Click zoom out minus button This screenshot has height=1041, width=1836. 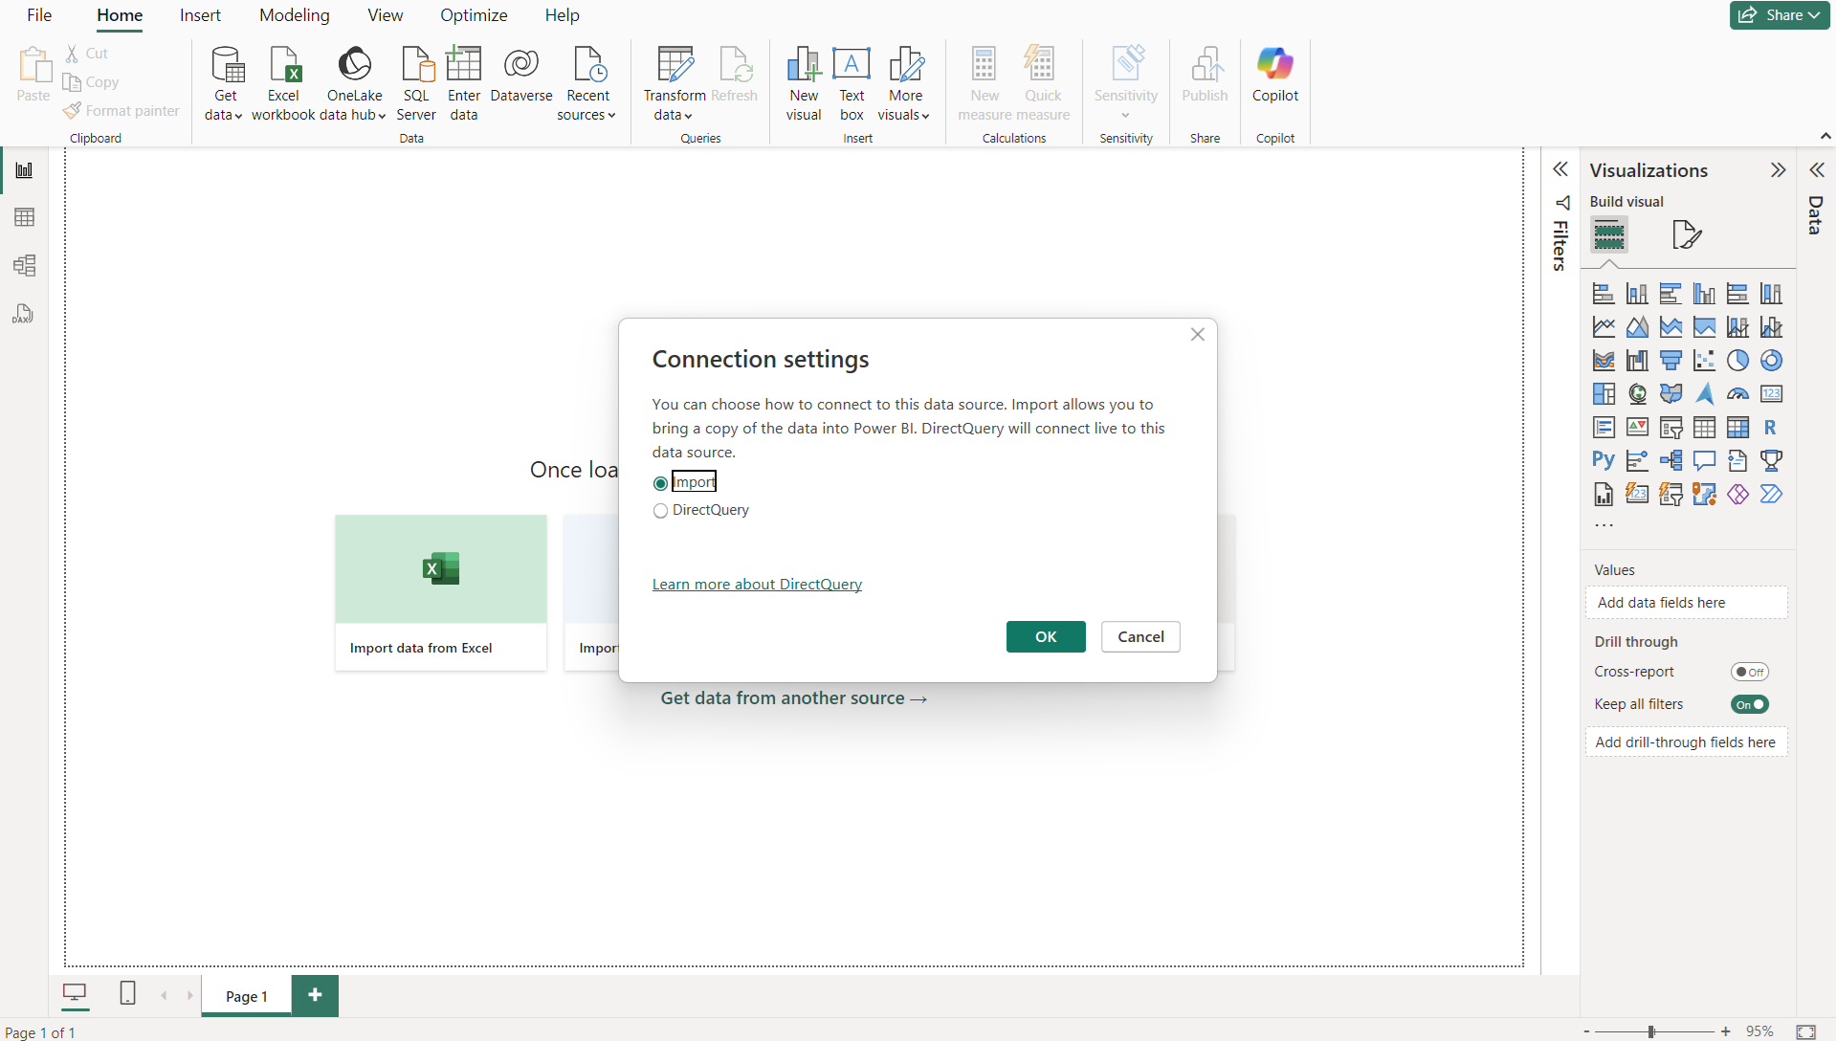pos(1586,1031)
